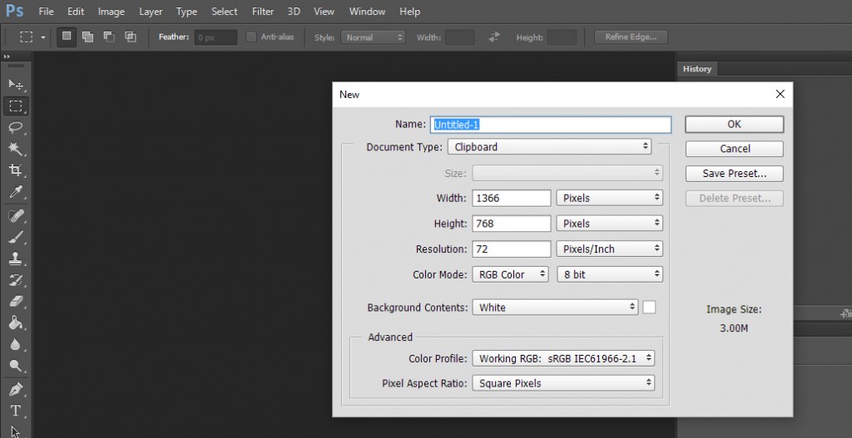This screenshot has height=438, width=852.
Task: Select the Lasso tool
Action: click(16, 127)
